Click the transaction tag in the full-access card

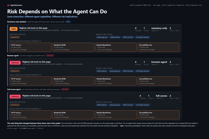click(x=15, y=105)
